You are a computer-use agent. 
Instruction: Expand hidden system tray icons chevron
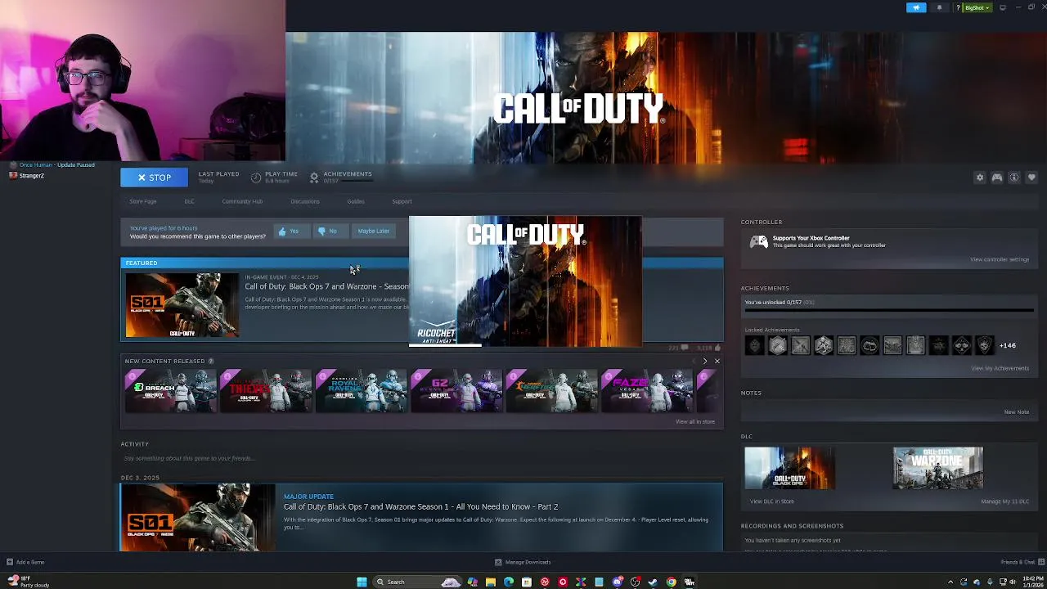[x=950, y=582]
